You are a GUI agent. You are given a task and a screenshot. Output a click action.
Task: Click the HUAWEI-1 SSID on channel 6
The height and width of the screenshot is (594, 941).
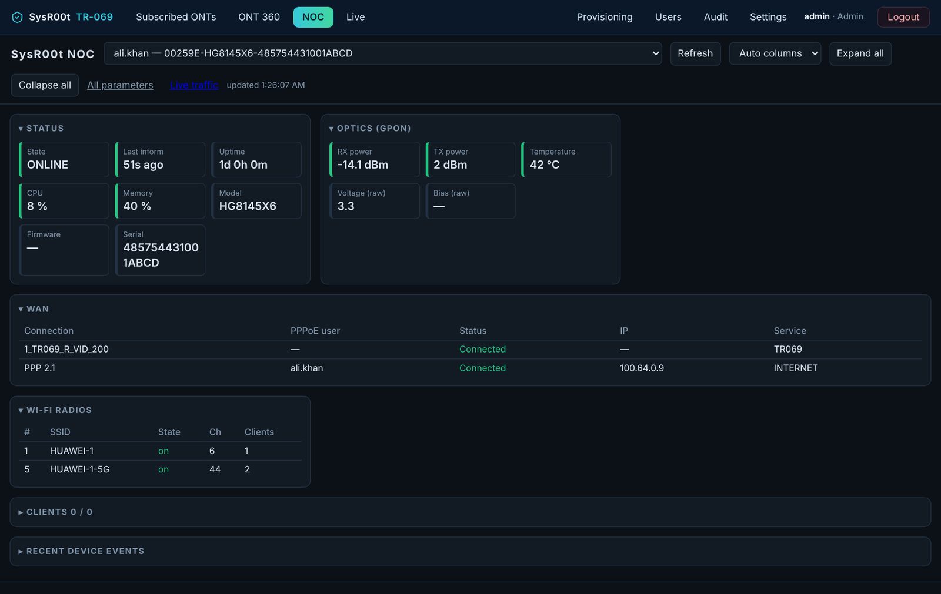72,451
